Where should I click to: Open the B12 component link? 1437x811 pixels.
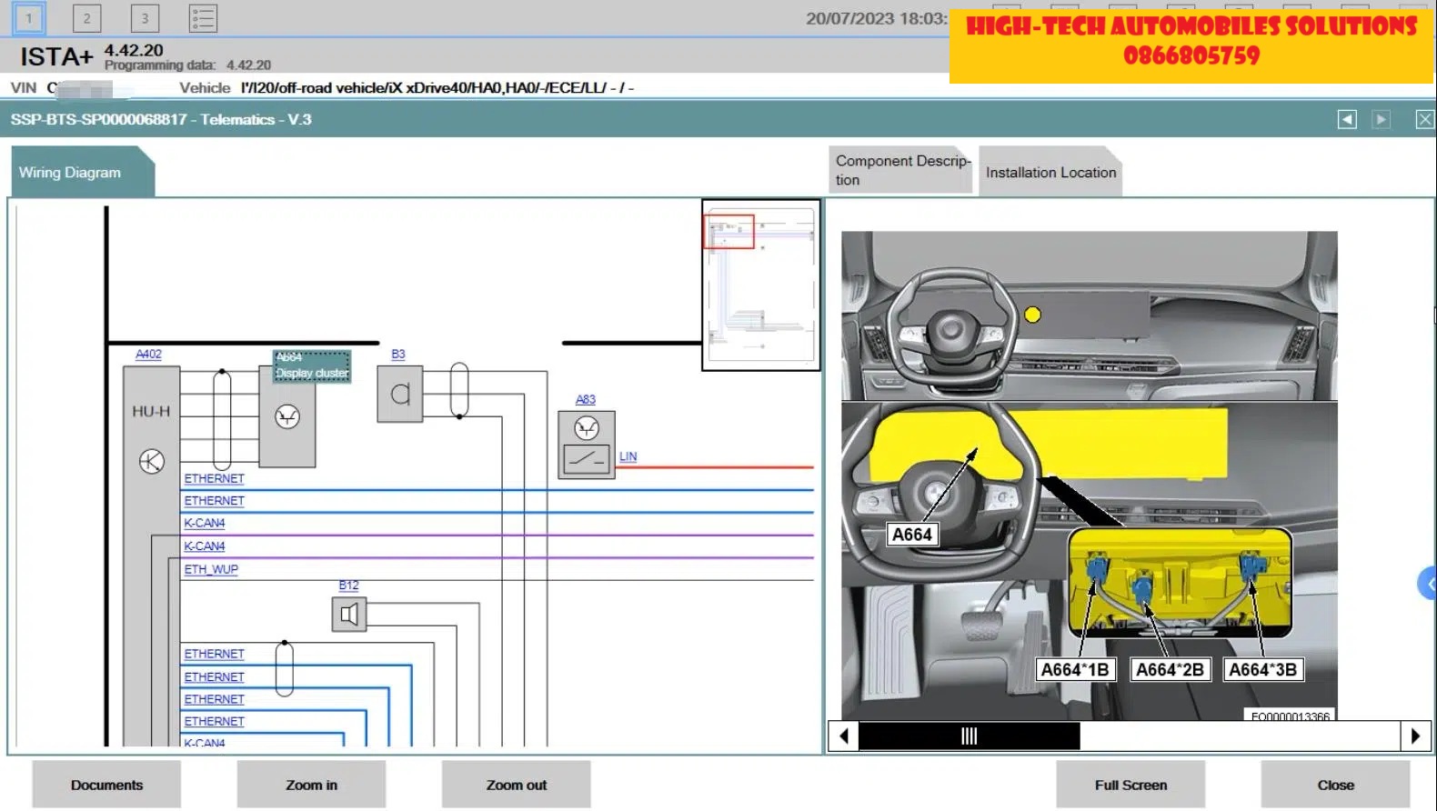349,586
